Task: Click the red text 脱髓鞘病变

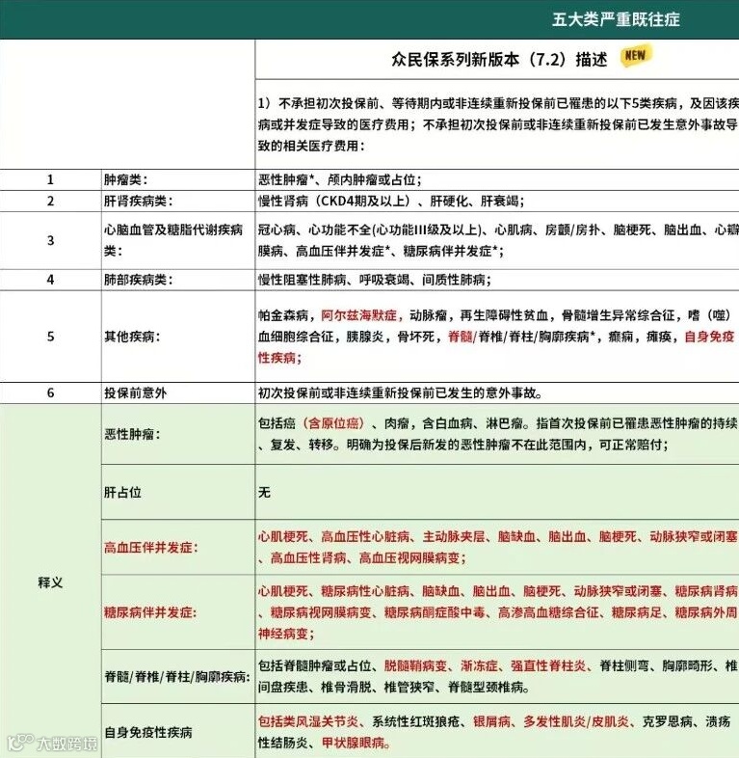Action: click(x=416, y=666)
